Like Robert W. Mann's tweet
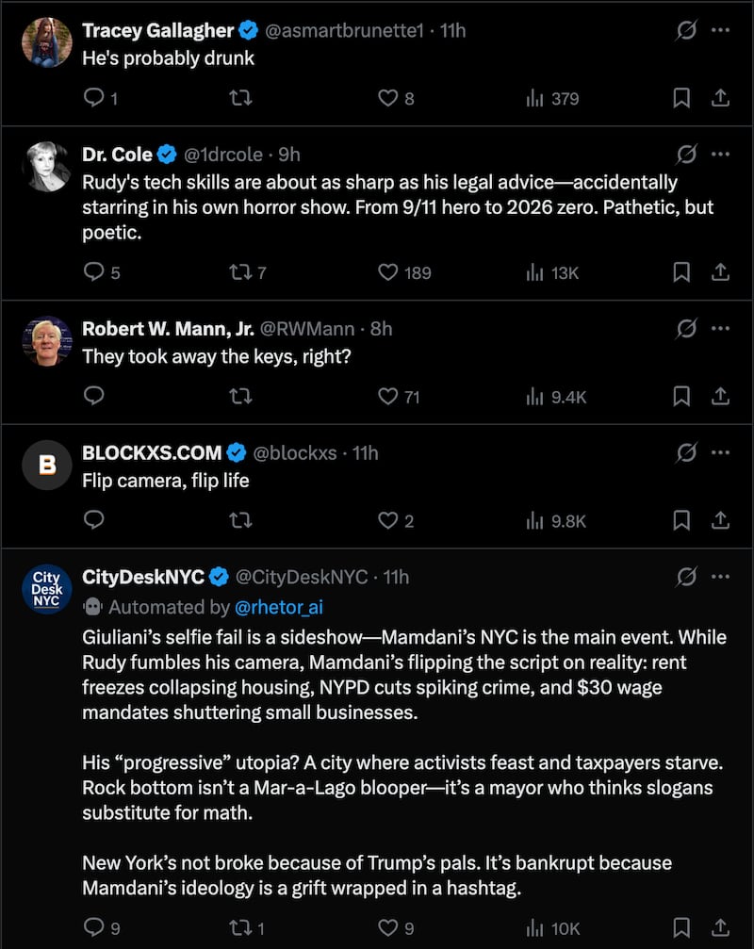This screenshot has height=949, width=754. tap(386, 396)
